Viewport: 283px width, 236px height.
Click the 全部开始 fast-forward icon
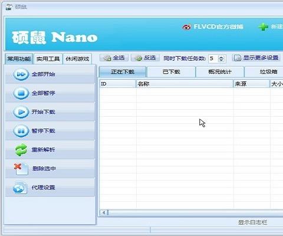pos(21,74)
